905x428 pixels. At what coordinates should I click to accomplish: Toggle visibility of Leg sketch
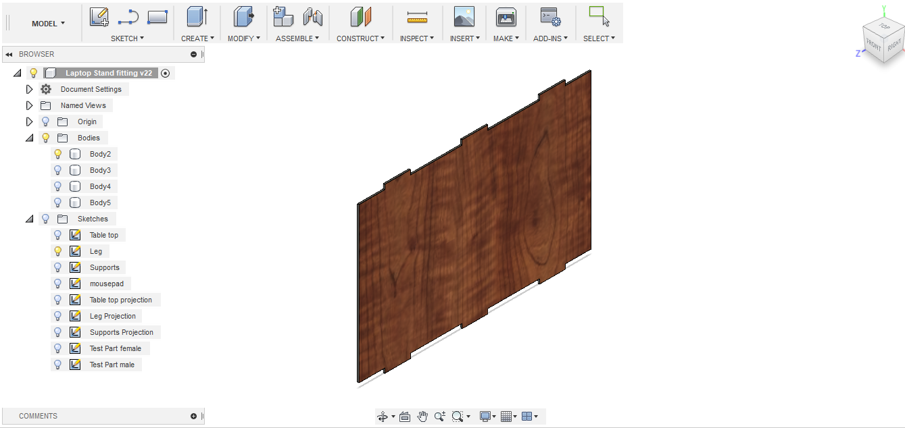click(x=58, y=251)
